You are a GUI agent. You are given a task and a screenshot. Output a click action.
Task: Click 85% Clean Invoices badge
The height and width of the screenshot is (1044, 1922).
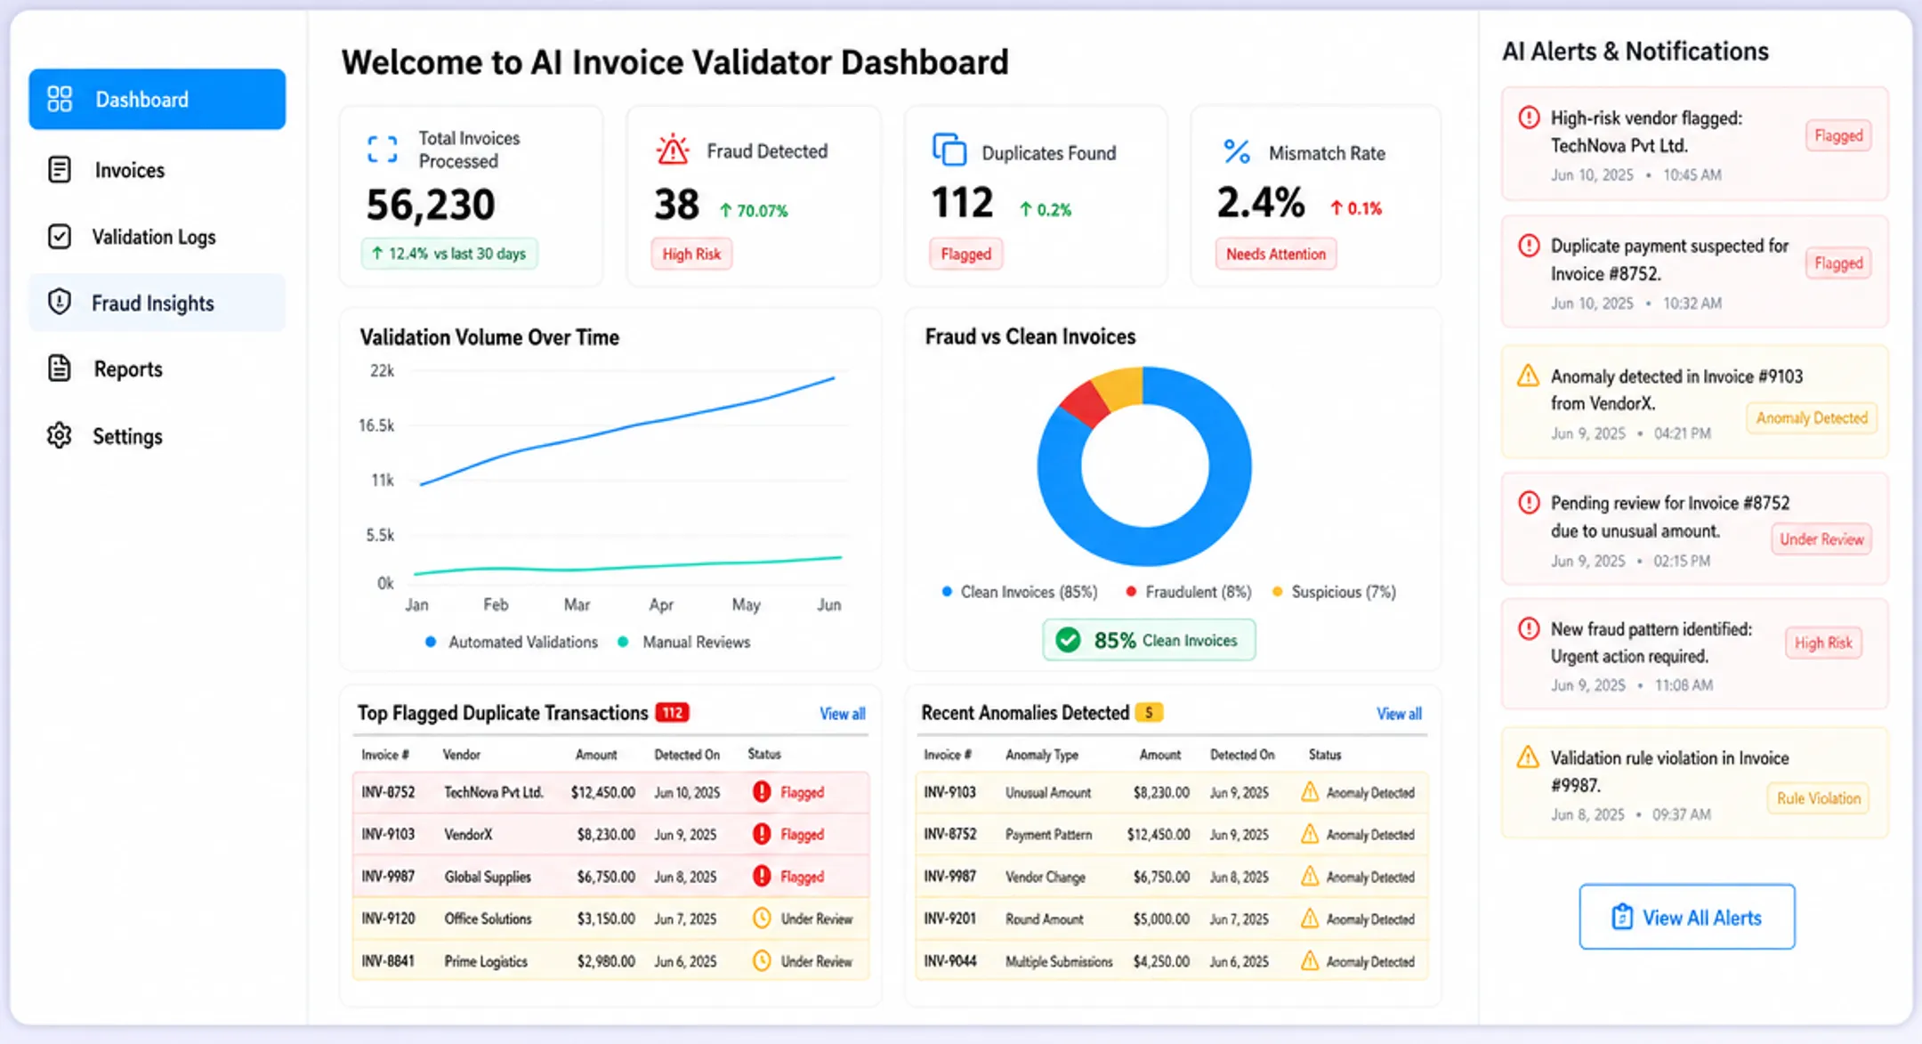1149,640
